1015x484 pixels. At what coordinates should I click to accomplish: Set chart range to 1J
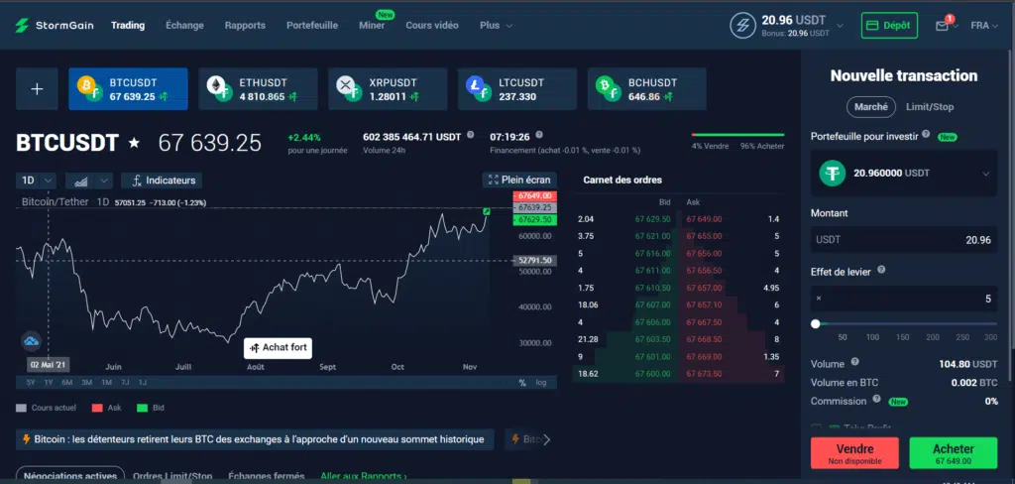coord(143,382)
